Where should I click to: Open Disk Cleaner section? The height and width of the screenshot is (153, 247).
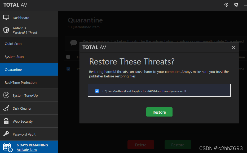[x=29, y=108]
